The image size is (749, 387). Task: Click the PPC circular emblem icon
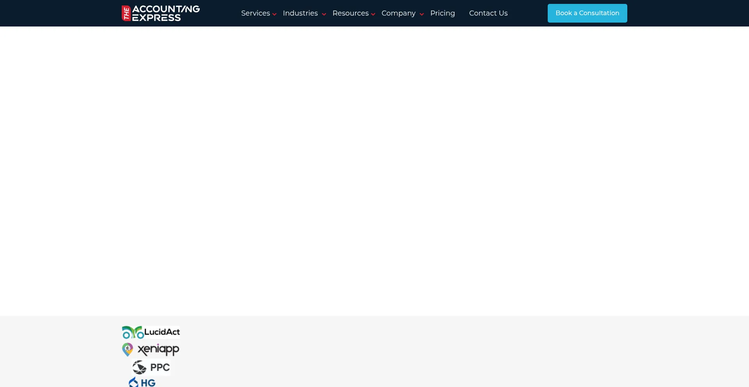click(x=139, y=367)
